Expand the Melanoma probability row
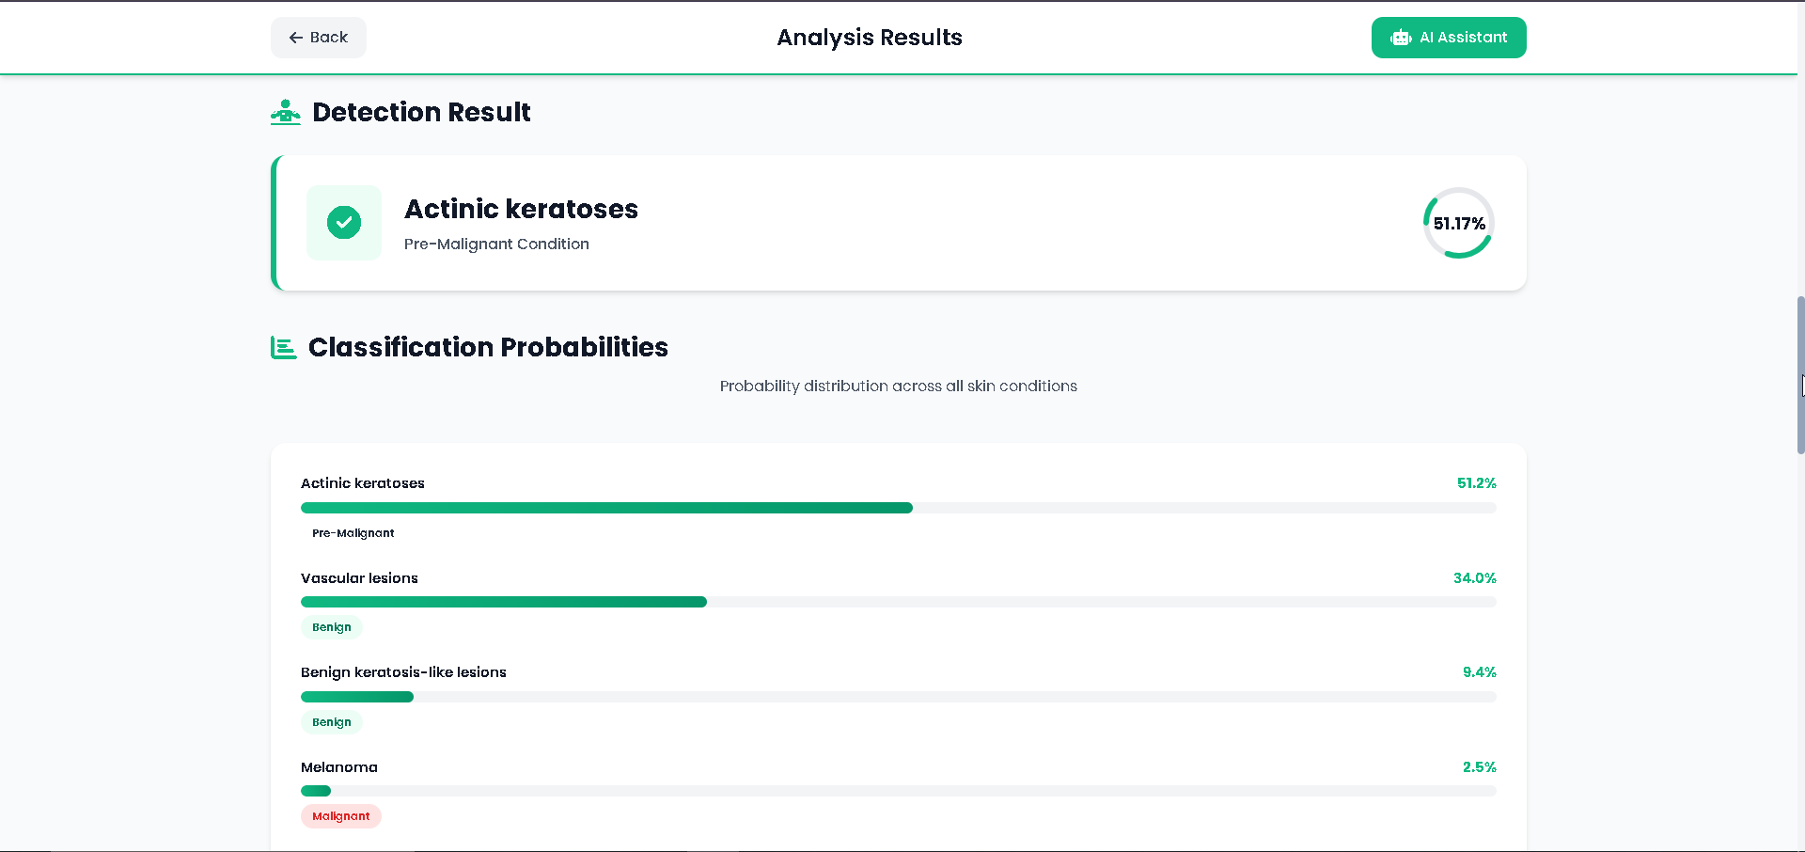Viewport: 1805px width, 852px height. pos(898,791)
